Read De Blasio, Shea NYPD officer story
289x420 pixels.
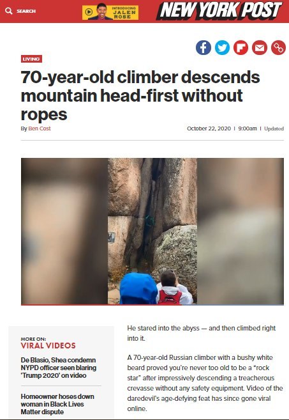click(x=58, y=368)
